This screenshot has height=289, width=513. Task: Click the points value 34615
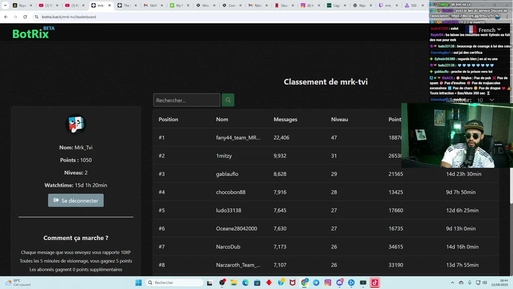coord(396,246)
